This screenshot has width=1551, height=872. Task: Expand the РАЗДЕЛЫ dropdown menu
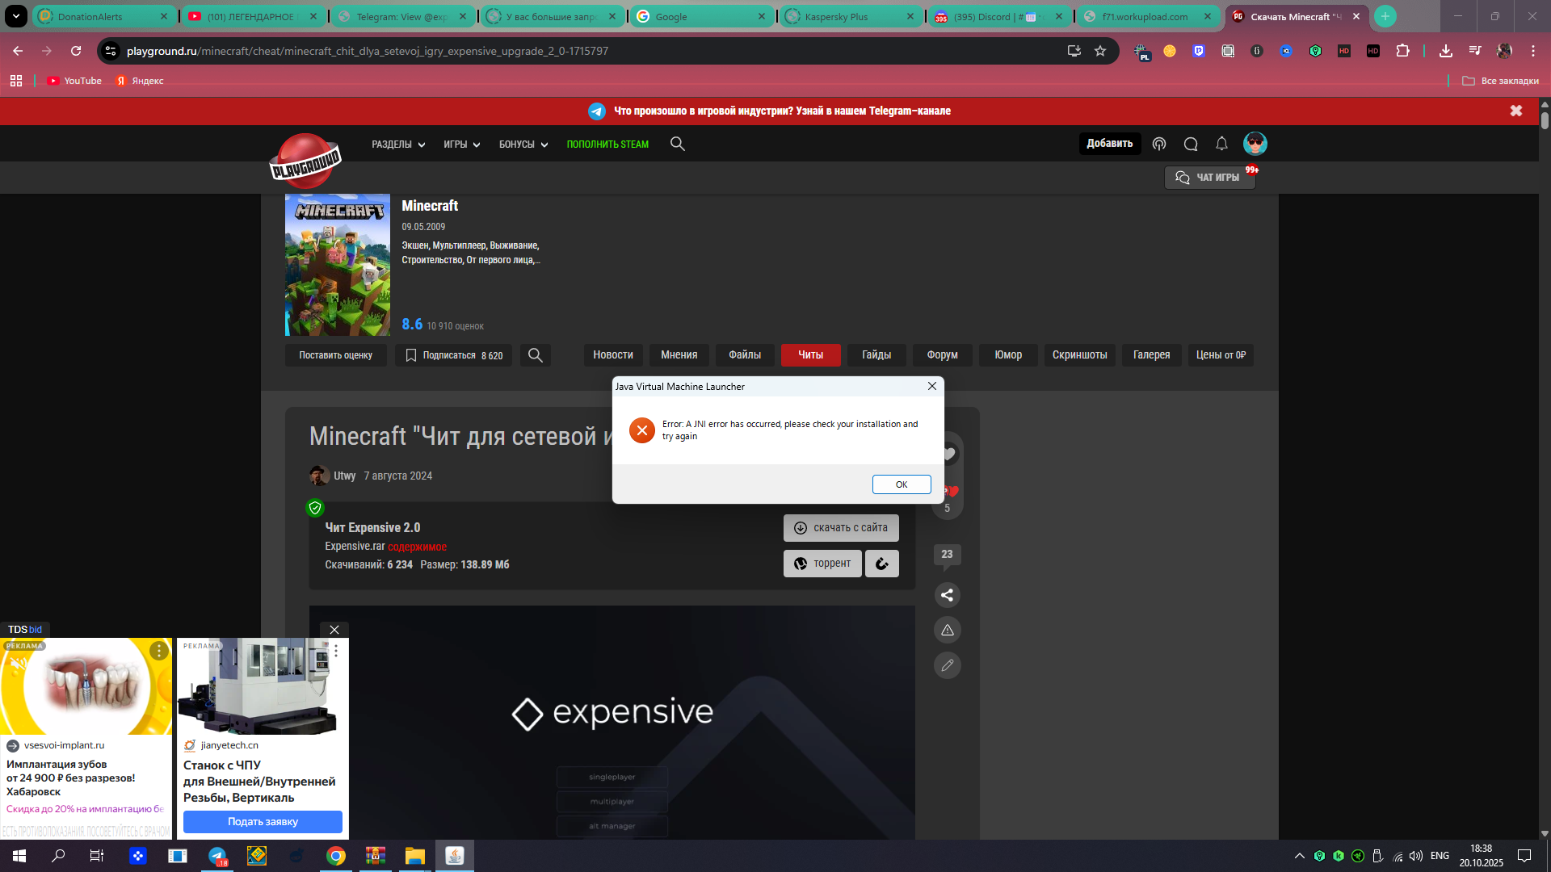[x=398, y=145]
